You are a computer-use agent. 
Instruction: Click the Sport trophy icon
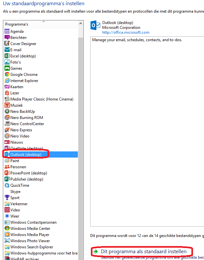click(x=7, y=197)
